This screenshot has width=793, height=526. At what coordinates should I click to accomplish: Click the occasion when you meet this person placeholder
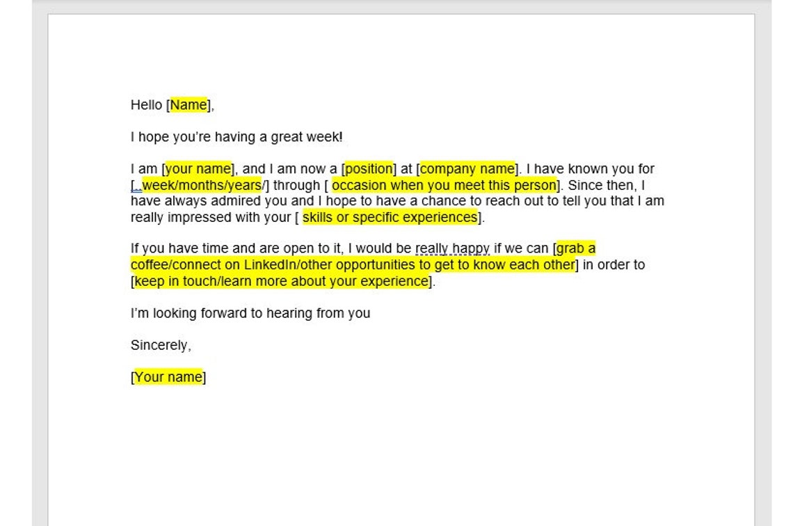pos(445,185)
